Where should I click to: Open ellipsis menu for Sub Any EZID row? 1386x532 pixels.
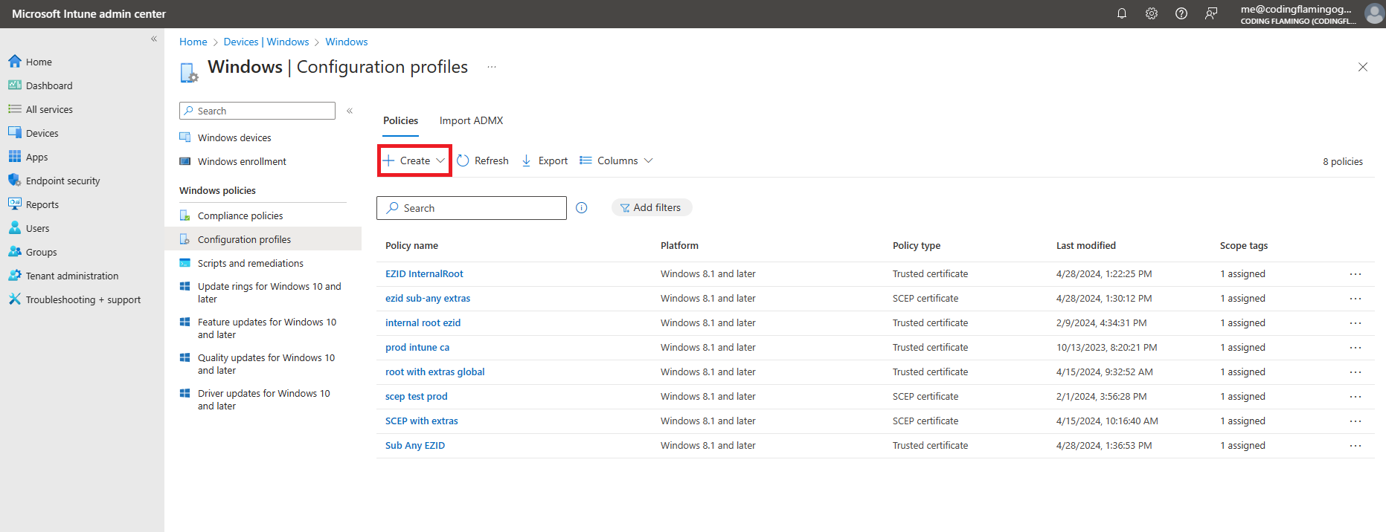1355,446
